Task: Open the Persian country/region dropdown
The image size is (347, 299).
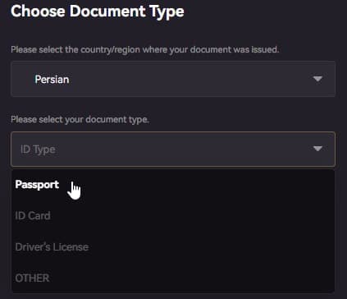Action: click(173, 79)
